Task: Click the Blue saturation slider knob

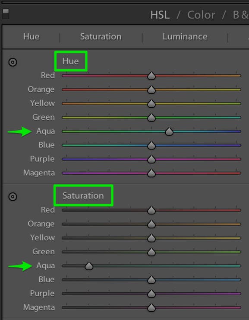Action: [151, 280]
